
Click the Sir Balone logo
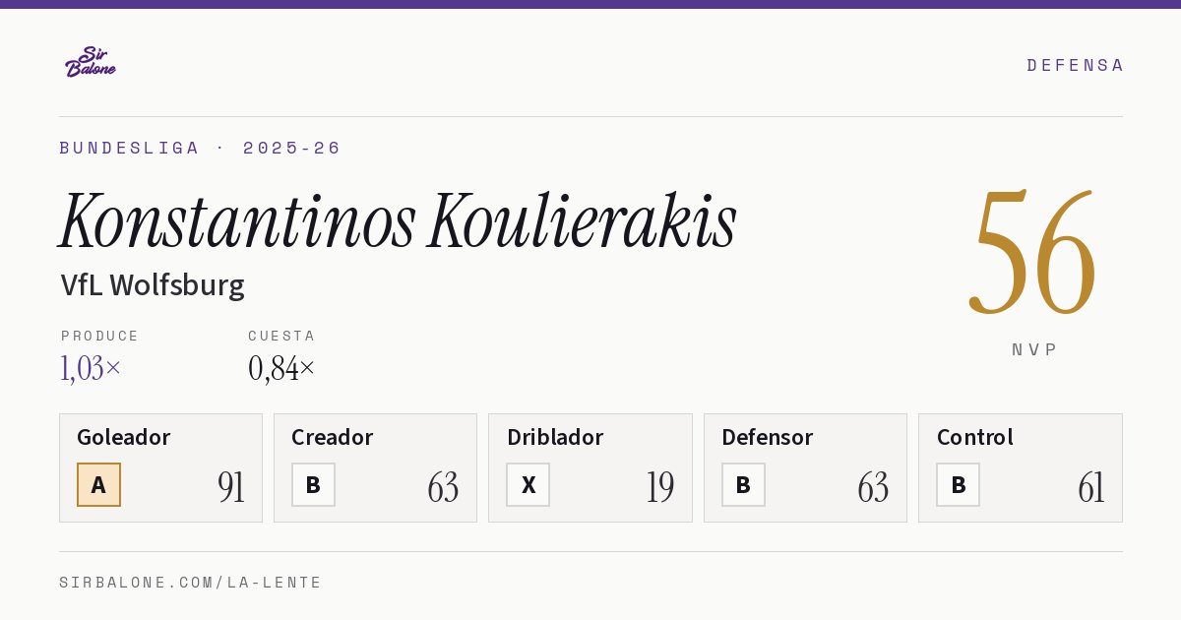pos(91,61)
